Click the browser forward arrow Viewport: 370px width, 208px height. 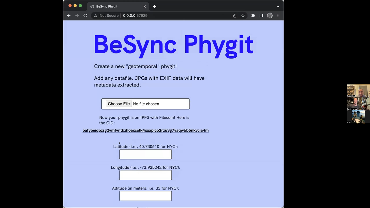[x=77, y=16]
